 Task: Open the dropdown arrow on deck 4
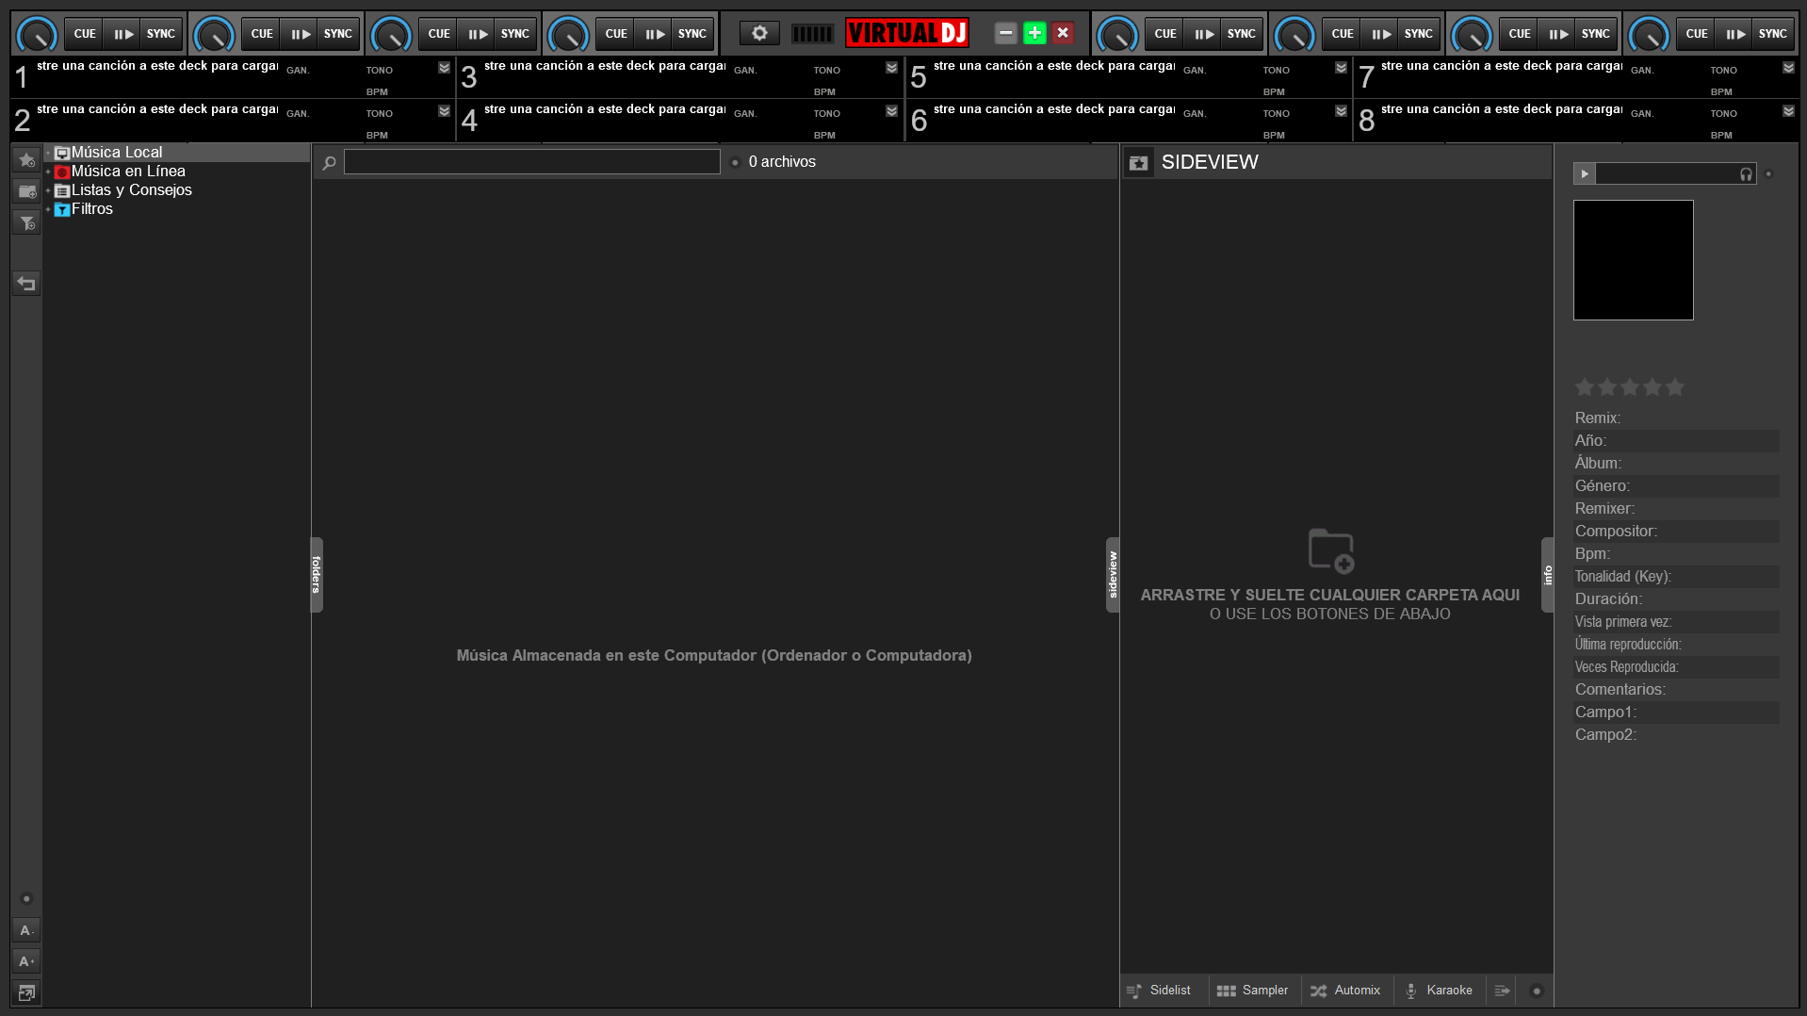[x=891, y=111]
